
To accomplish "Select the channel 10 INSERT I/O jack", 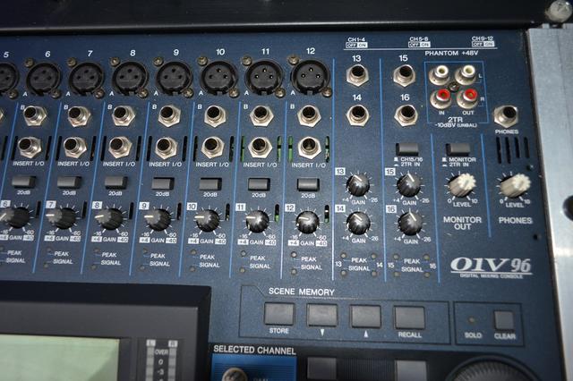I will click(x=213, y=146).
